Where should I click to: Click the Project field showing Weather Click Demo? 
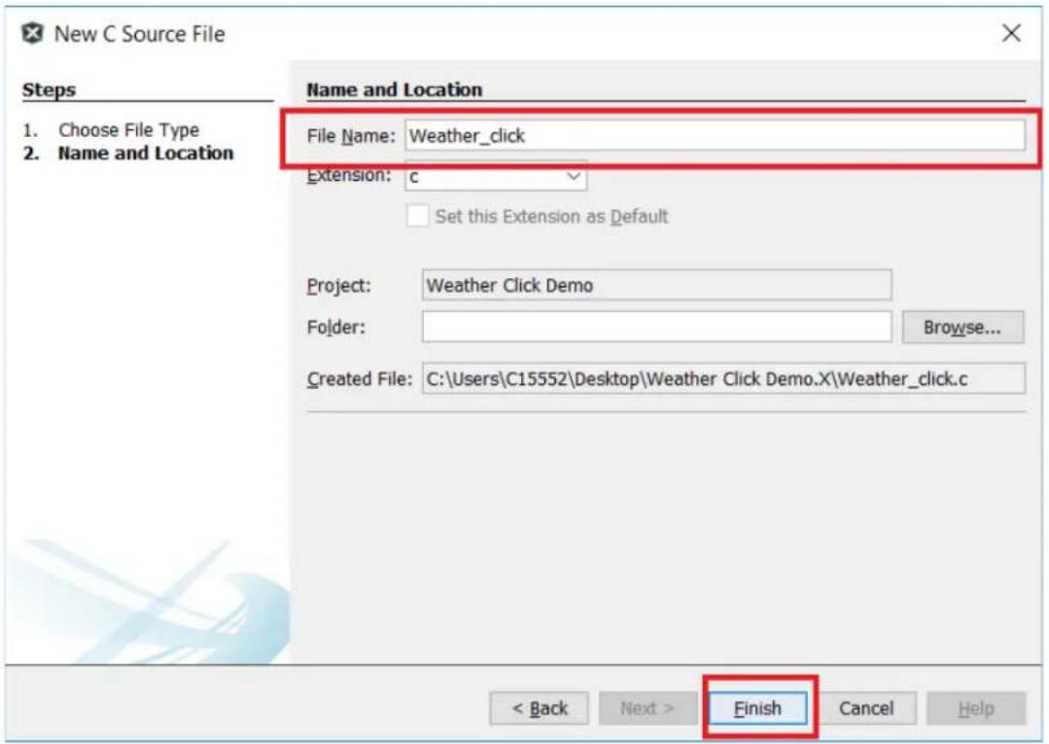coord(656,285)
